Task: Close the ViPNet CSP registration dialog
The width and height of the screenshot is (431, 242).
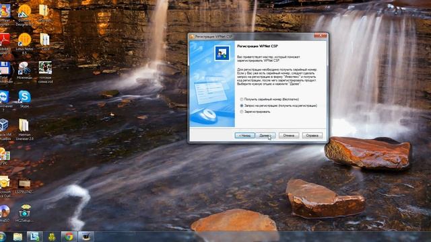Action: point(321,36)
